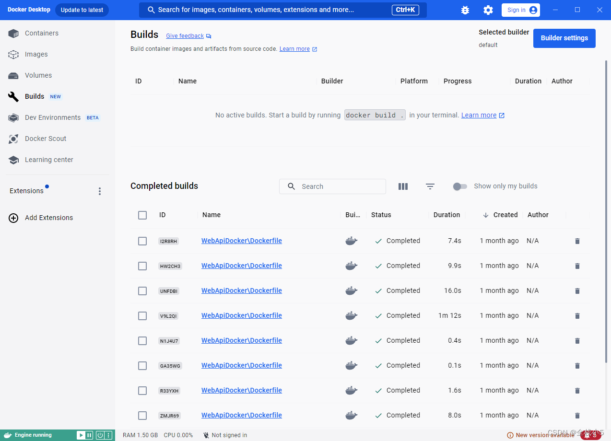Check the box for build HW2CH3
The width and height of the screenshot is (611, 441).
142,266
